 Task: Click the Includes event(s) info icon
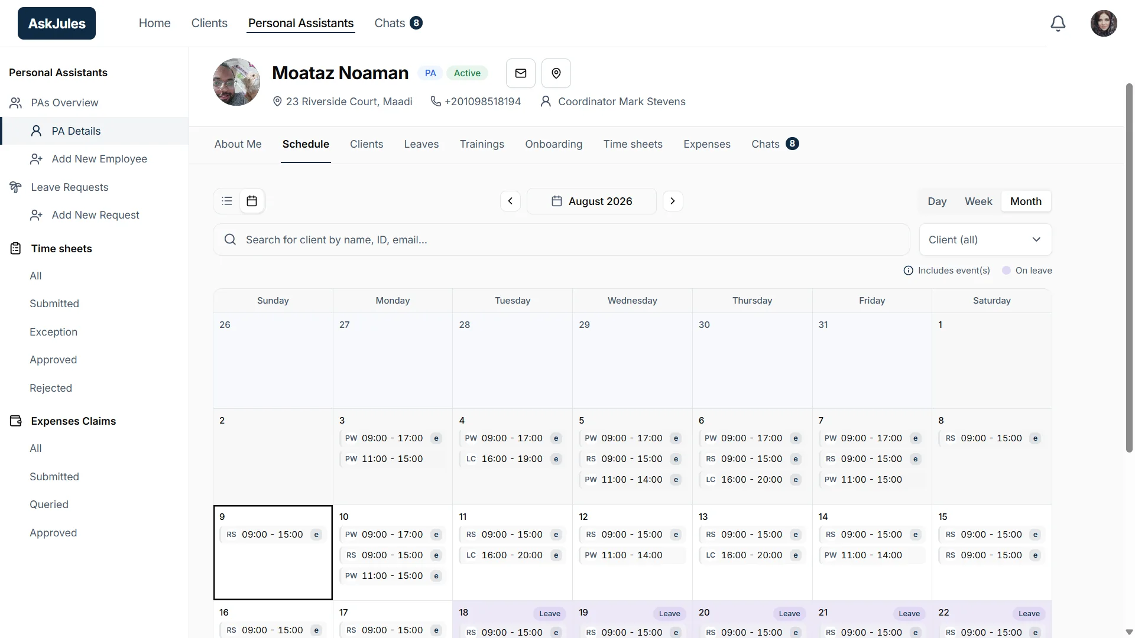[909, 271]
